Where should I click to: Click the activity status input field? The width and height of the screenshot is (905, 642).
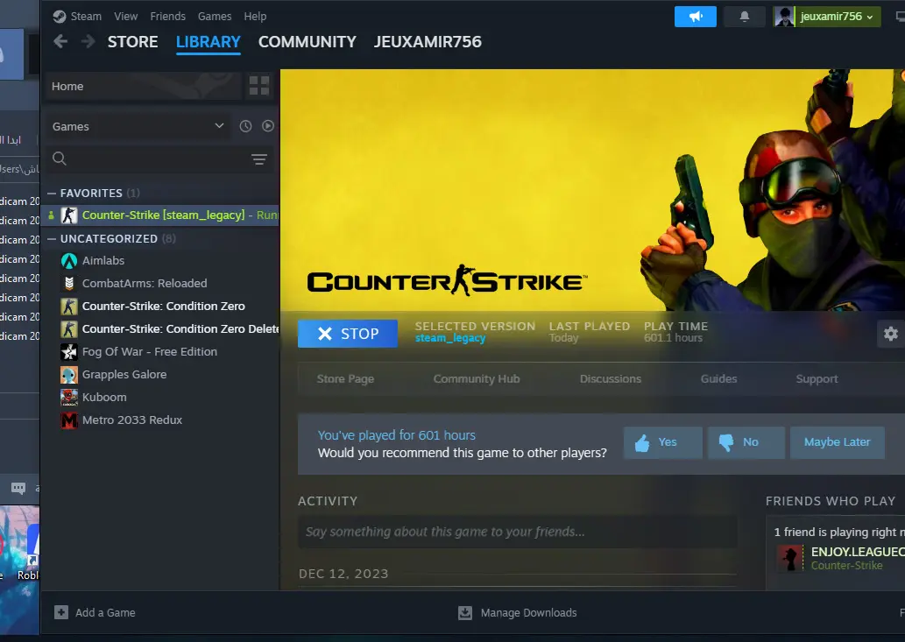coord(517,532)
